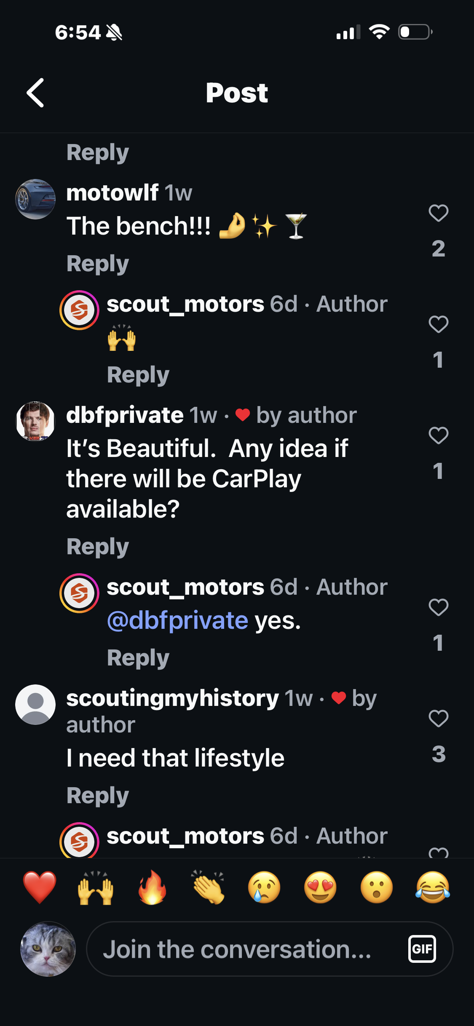Image resolution: width=474 pixels, height=1026 pixels.
Task: Open motowlf's profile picture
Action: click(x=35, y=199)
